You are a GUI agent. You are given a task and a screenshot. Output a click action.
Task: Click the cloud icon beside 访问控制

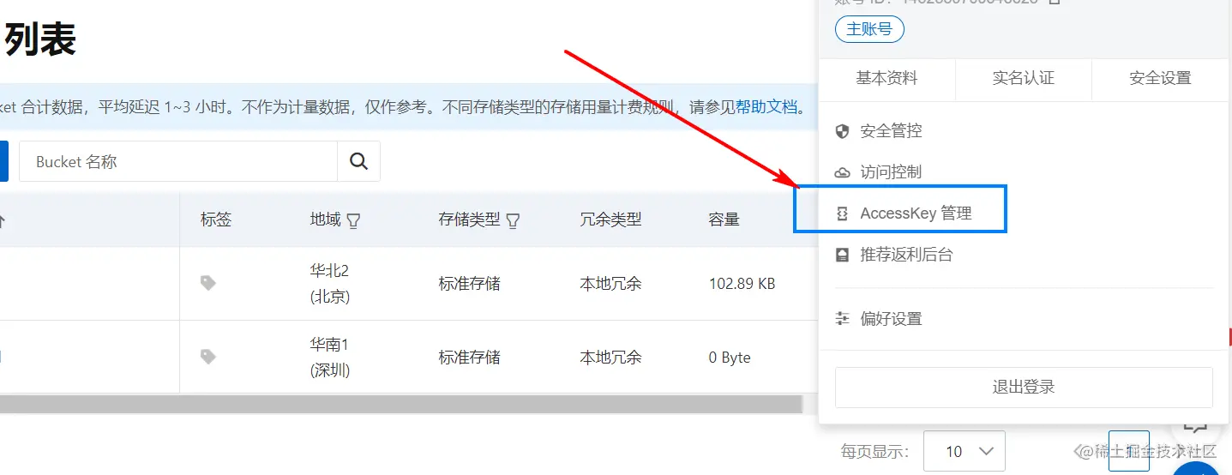coord(842,172)
